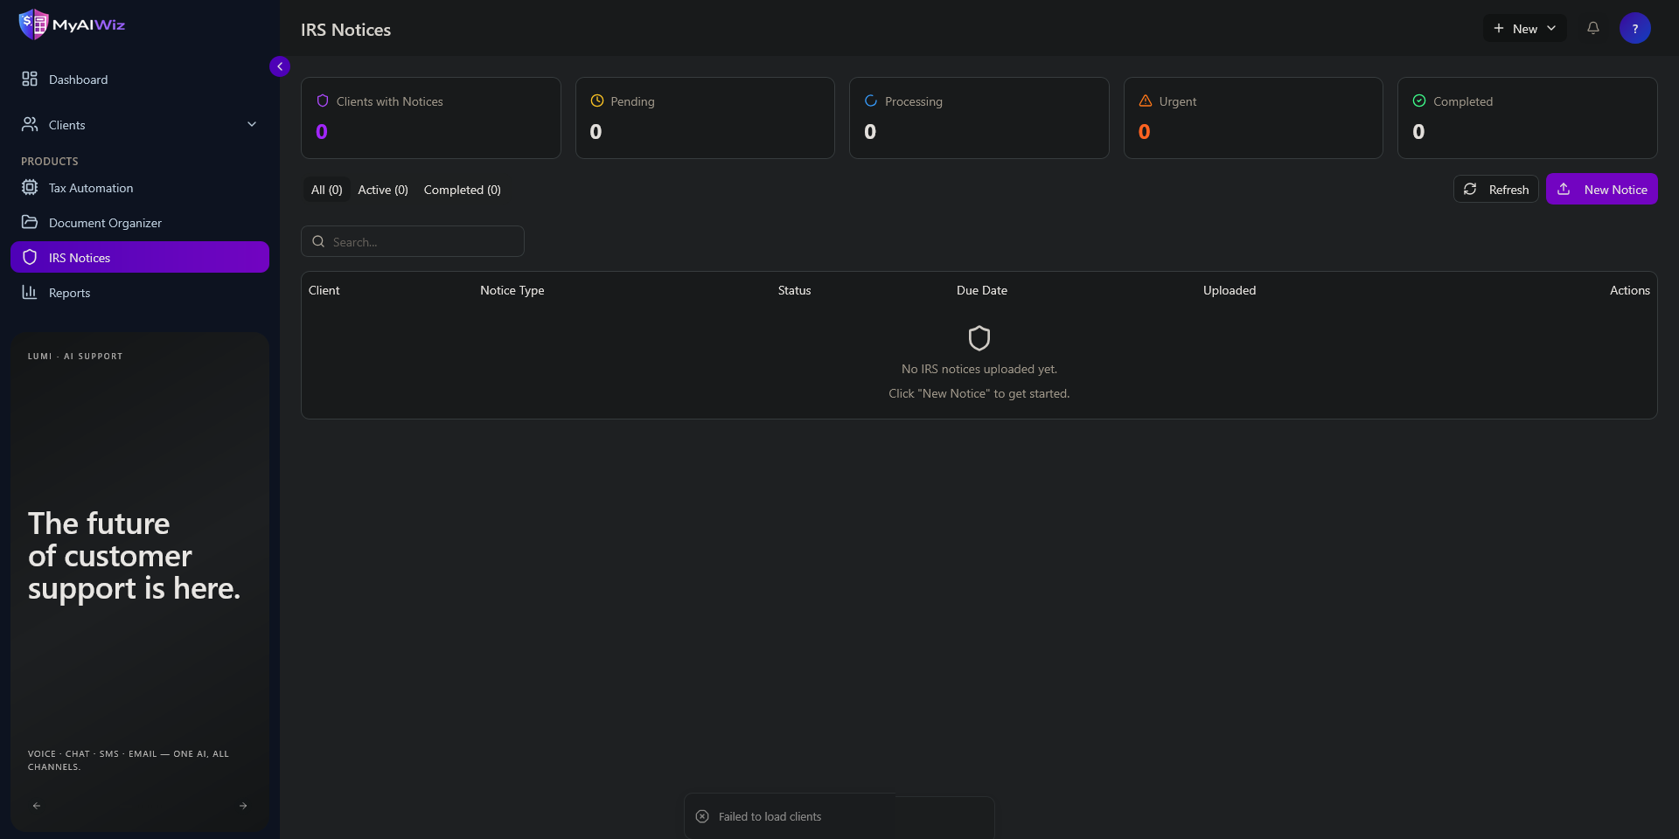Show the All (0) tab

(x=327, y=190)
